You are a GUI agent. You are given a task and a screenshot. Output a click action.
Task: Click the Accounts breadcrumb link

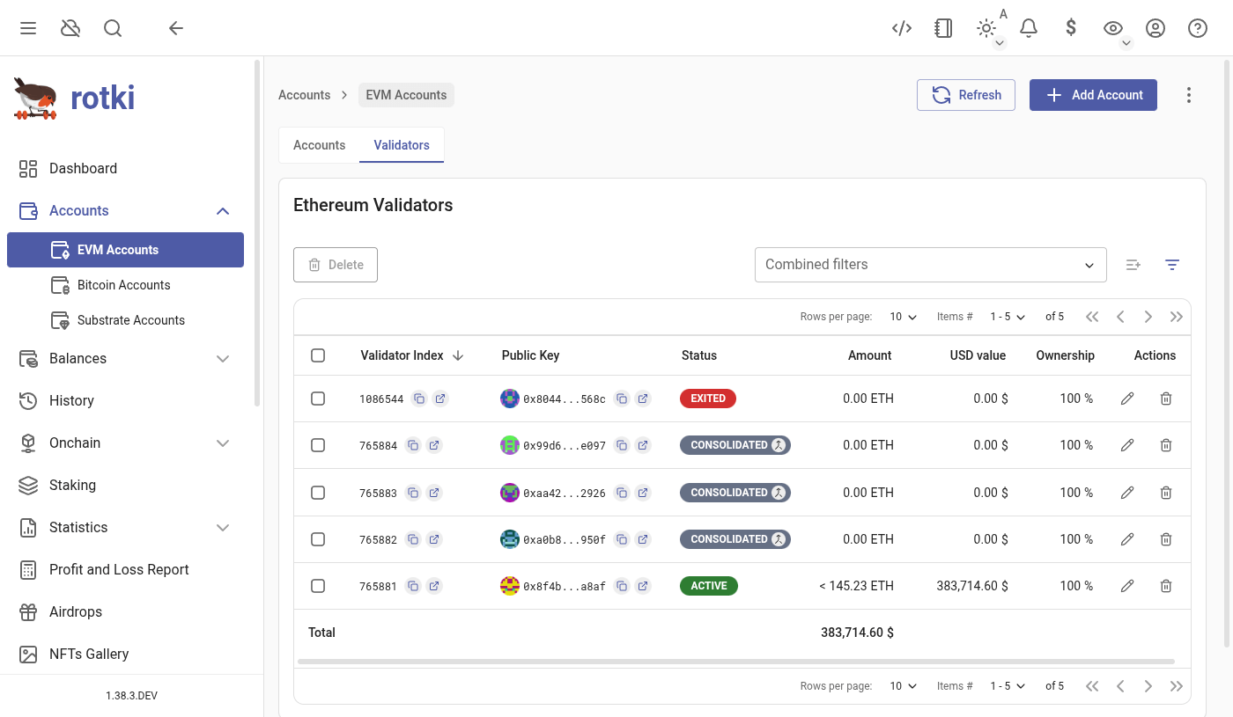click(x=305, y=95)
